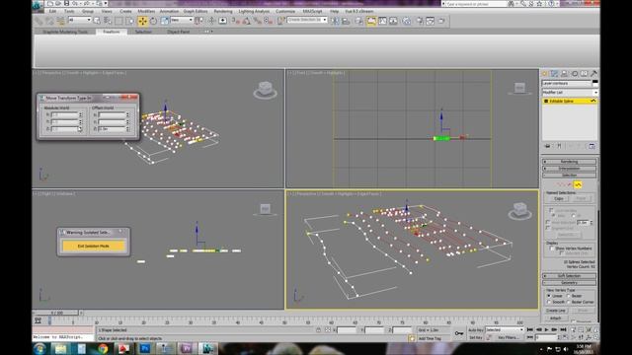Toggle Auto Key mode
This screenshot has height=355, width=632.
476,330
